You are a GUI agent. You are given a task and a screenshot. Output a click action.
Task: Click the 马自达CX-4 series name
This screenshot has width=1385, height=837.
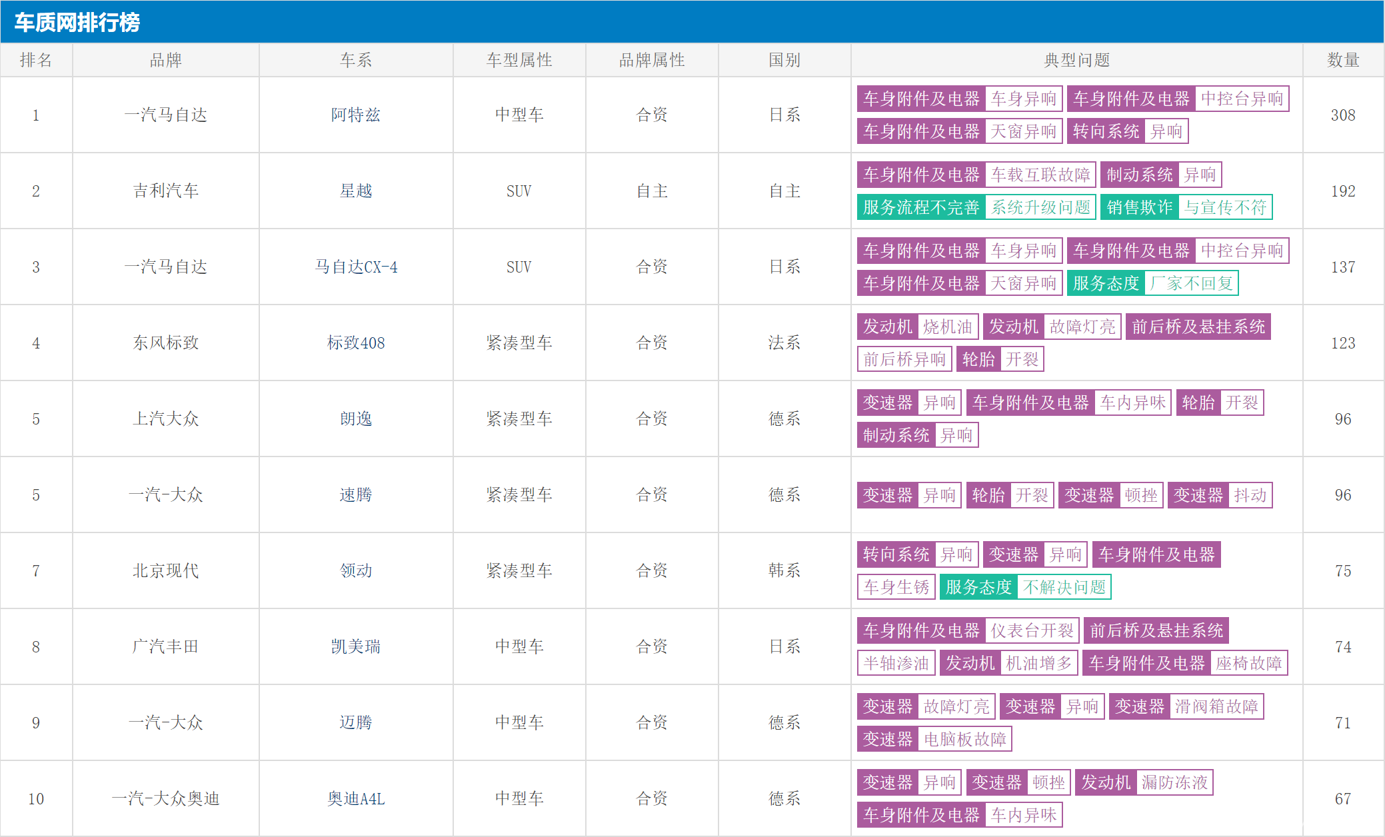355,267
